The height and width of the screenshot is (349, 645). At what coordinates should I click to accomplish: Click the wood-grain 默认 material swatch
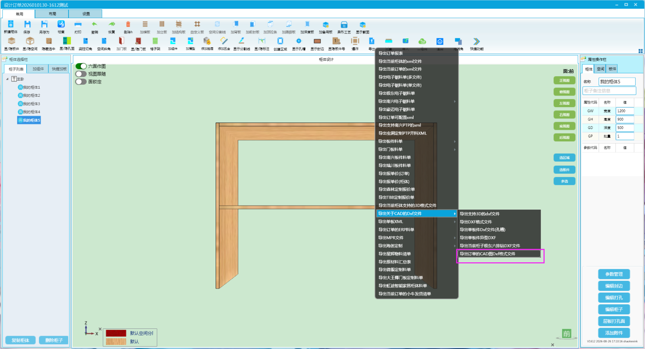[116, 342]
